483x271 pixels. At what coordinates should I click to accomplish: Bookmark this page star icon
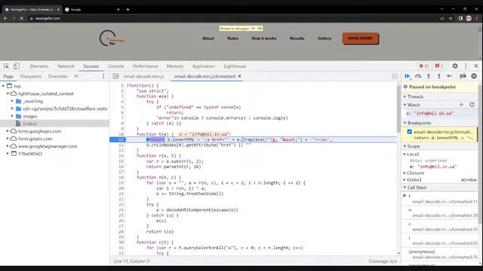(451, 18)
